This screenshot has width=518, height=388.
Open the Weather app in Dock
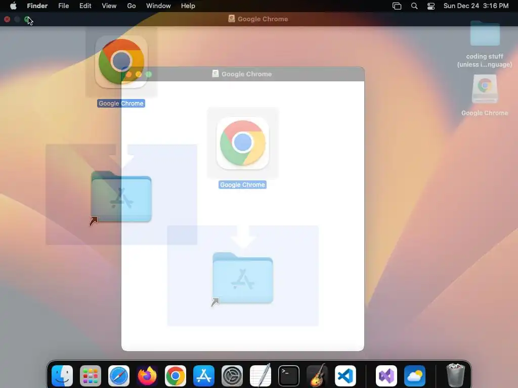(415, 376)
